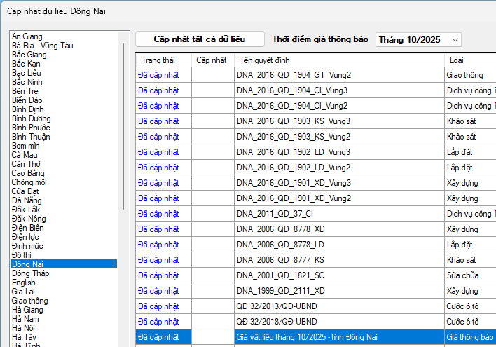This screenshot has height=347, width=496.
Task: Click the province list vertical scrollbar
Action: coord(124,126)
